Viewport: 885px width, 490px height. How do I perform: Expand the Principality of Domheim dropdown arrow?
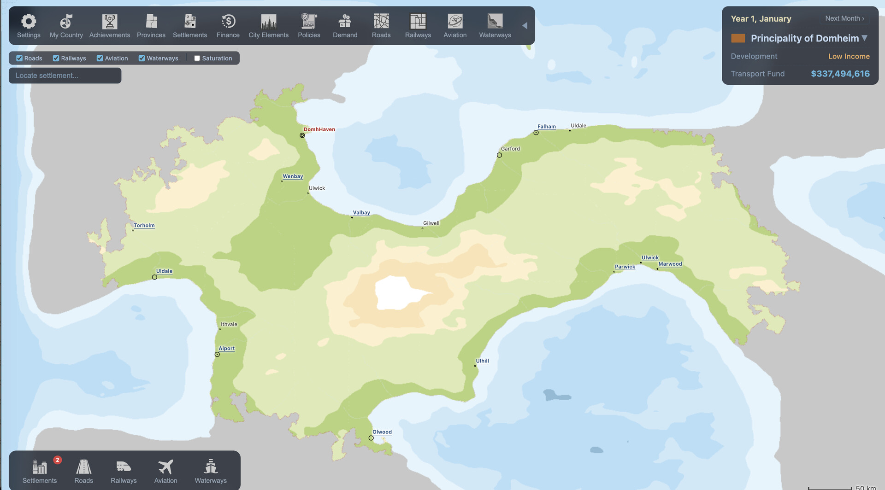(x=865, y=38)
